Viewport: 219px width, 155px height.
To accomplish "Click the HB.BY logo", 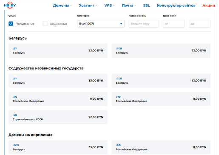I will pyautogui.click(x=10, y=5).
